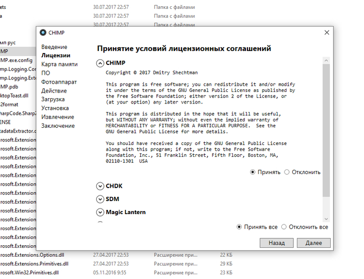Click the SDM license heading text
Viewport: 364px width, 279px height.
coord(112,199)
